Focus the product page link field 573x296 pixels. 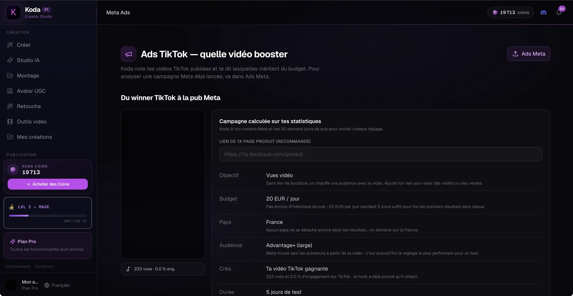coord(381,154)
